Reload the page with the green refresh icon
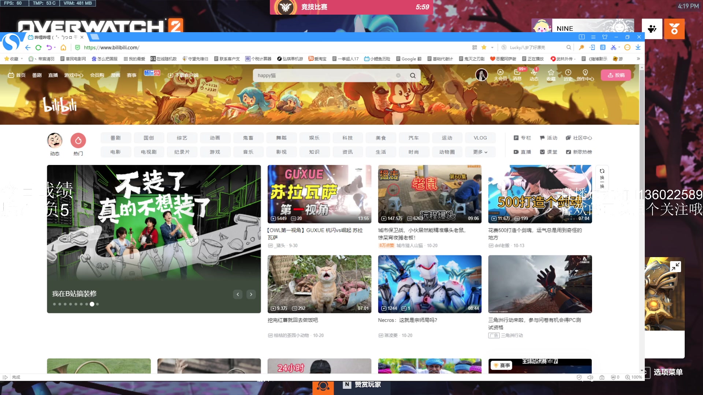The height and width of the screenshot is (395, 703). 38,48
